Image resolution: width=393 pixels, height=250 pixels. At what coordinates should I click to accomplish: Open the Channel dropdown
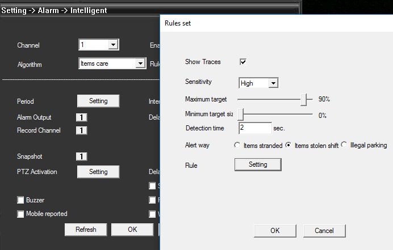pos(112,45)
